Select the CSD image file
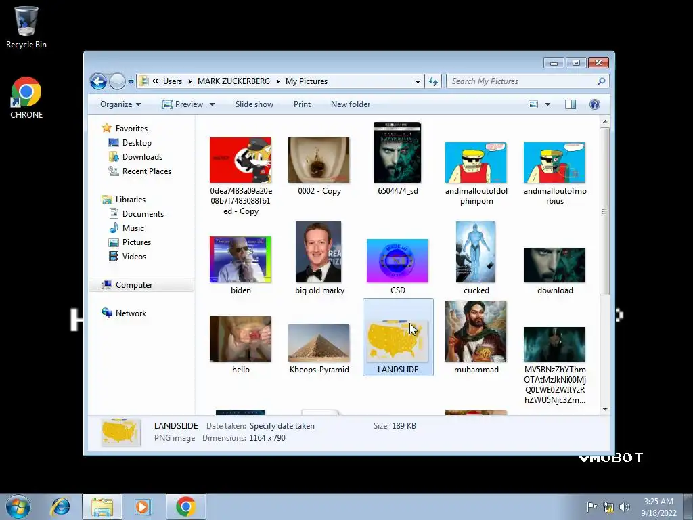 click(397, 261)
